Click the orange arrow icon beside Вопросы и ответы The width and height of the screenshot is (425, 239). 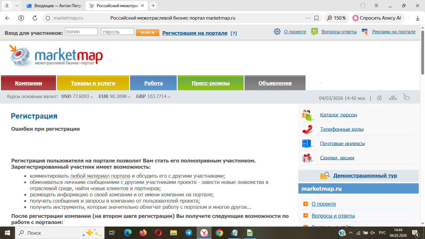305,216
